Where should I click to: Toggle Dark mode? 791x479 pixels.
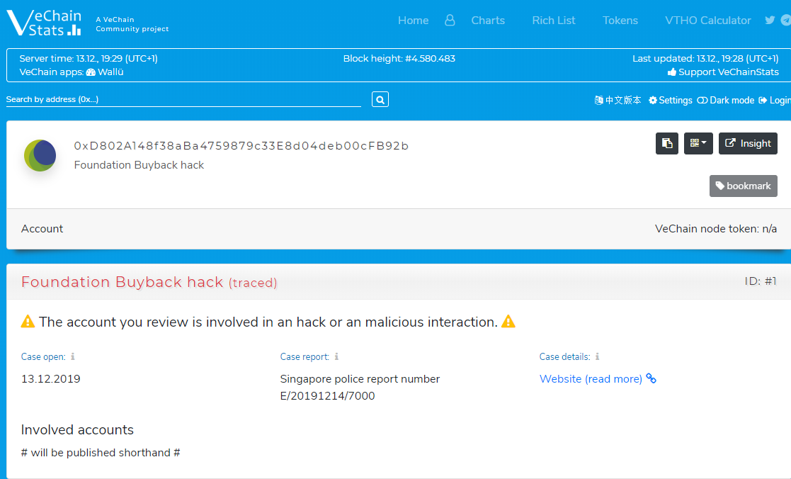[x=725, y=100]
